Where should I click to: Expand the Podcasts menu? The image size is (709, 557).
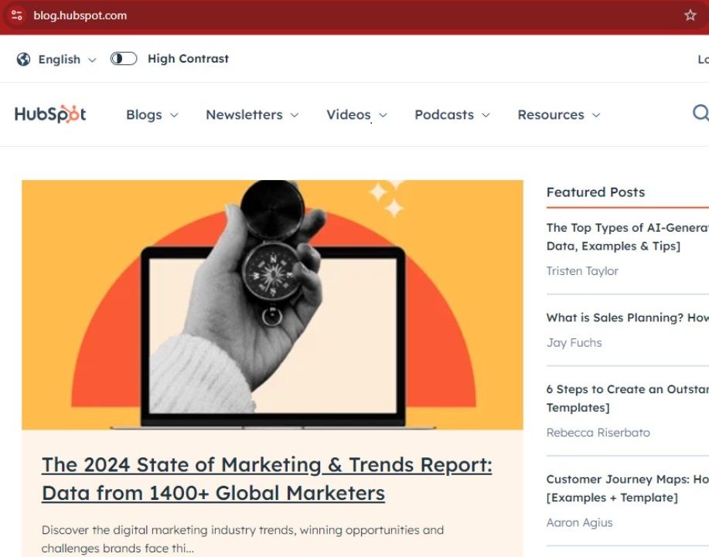pos(452,115)
